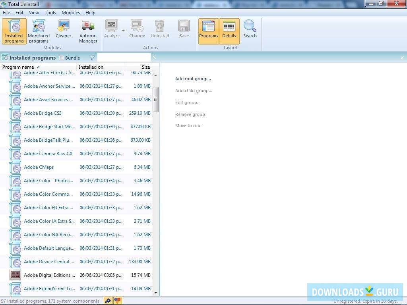Launch the Autorun Manager
The image size is (407, 305).
pyautogui.click(x=88, y=31)
